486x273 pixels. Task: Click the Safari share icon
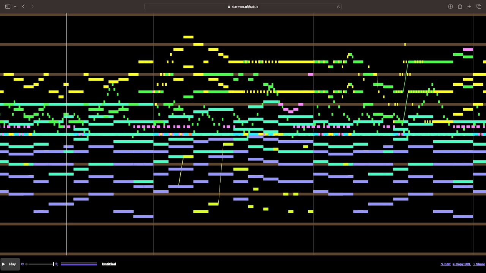click(x=460, y=6)
